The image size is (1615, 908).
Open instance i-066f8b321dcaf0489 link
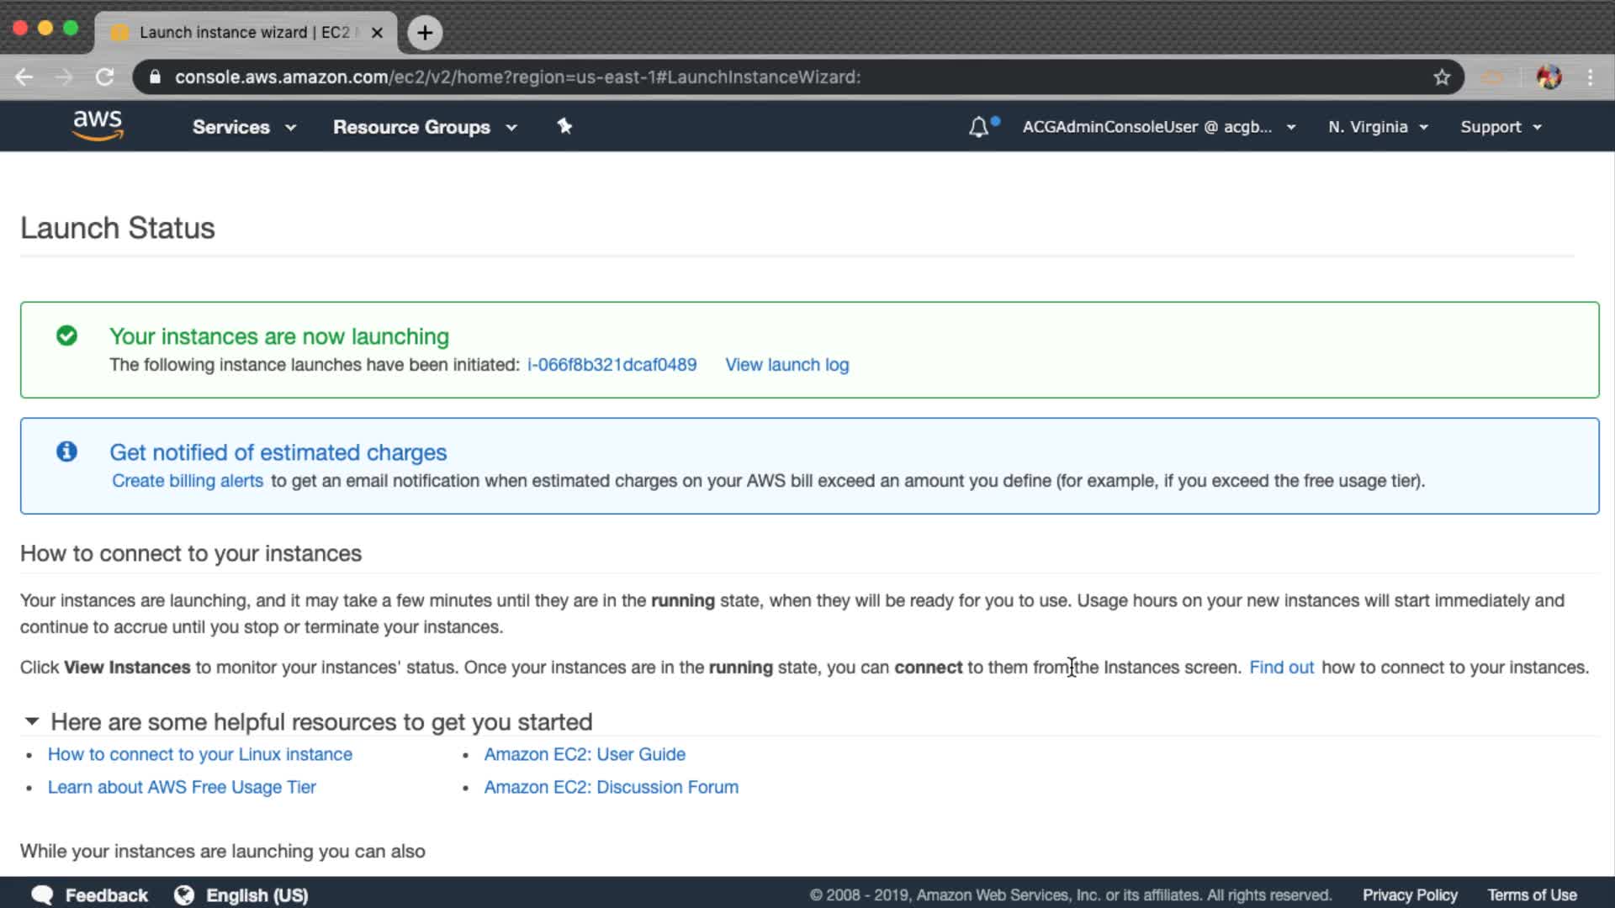[x=612, y=365]
